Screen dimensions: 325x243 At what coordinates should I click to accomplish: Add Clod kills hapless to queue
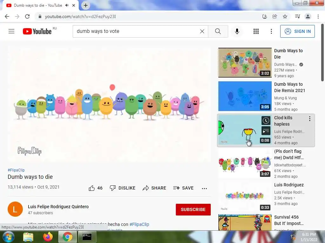point(266,131)
